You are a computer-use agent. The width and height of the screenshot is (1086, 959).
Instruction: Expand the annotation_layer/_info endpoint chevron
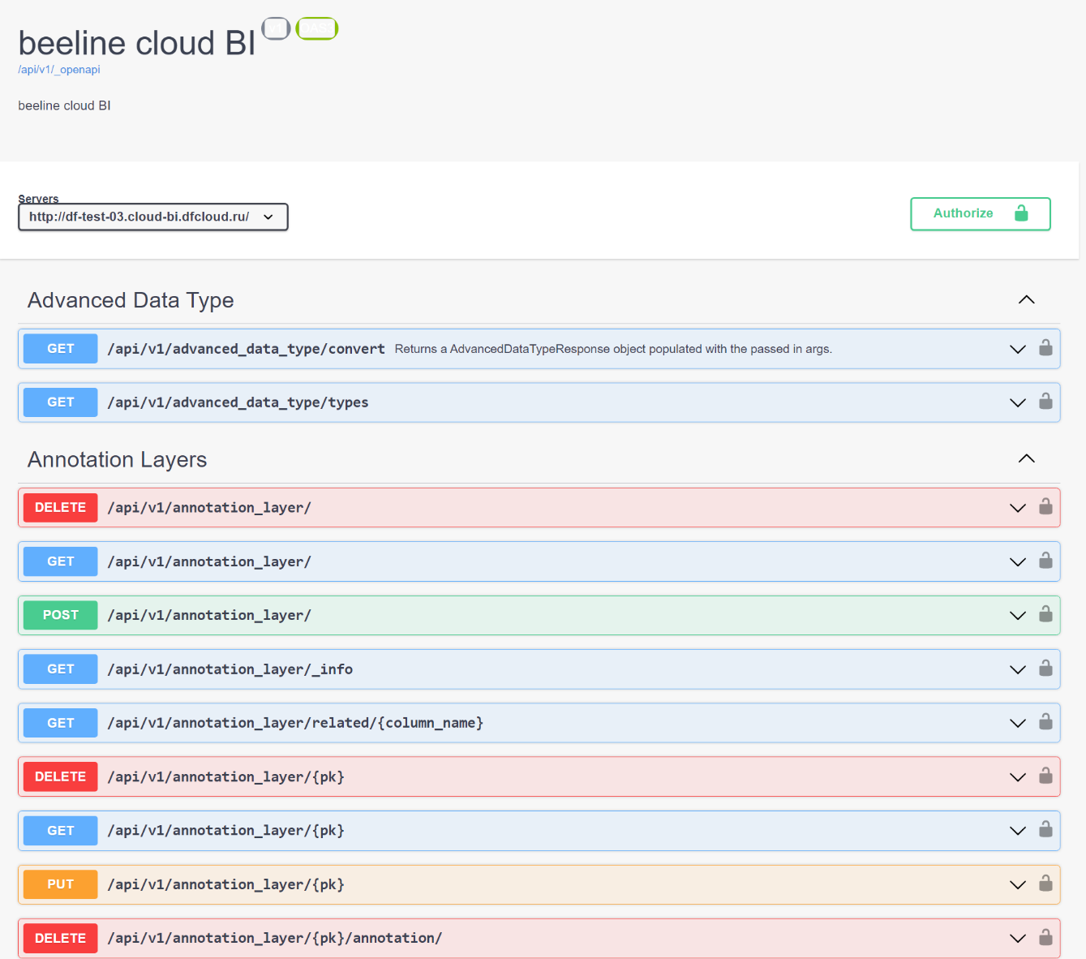(x=1018, y=669)
